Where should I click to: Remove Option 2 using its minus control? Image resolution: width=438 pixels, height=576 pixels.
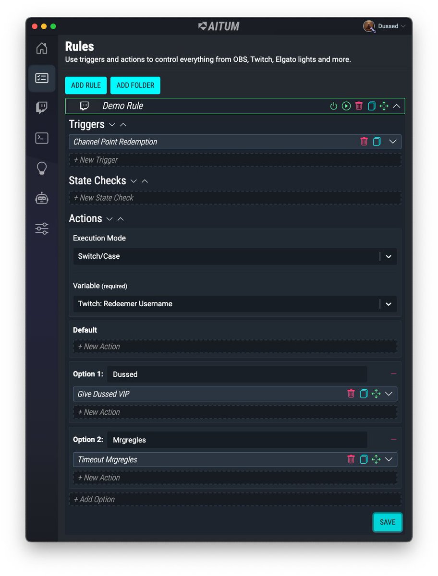(x=393, y=440)
